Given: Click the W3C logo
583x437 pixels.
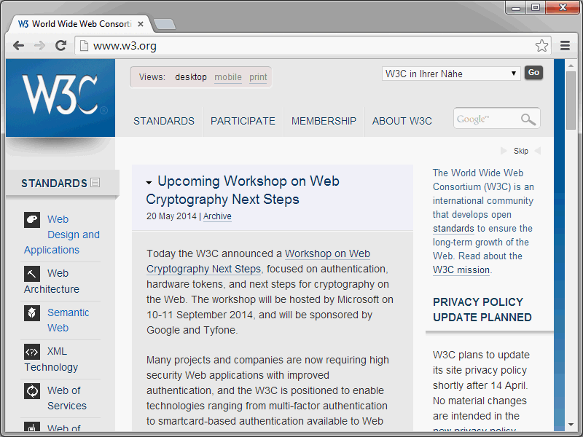Looking at the screenshot, I should (x=60, y=98).
